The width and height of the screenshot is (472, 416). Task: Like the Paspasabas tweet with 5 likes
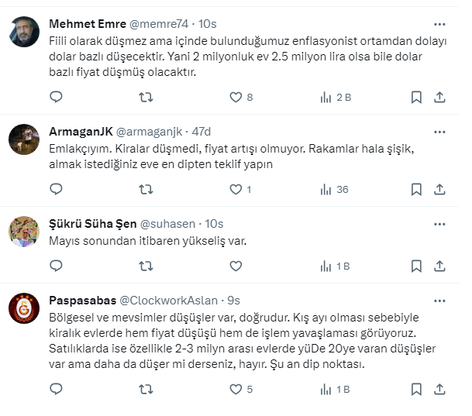236,390
